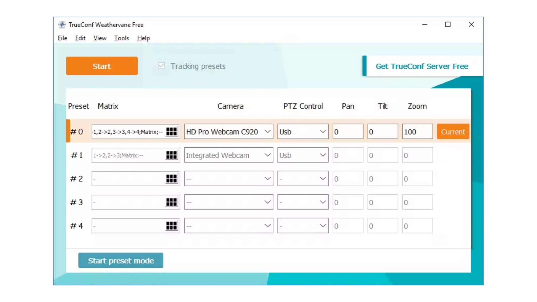Click the Zoom field showing 100
This screenshot has width=537, height=302.
[417, 131]
